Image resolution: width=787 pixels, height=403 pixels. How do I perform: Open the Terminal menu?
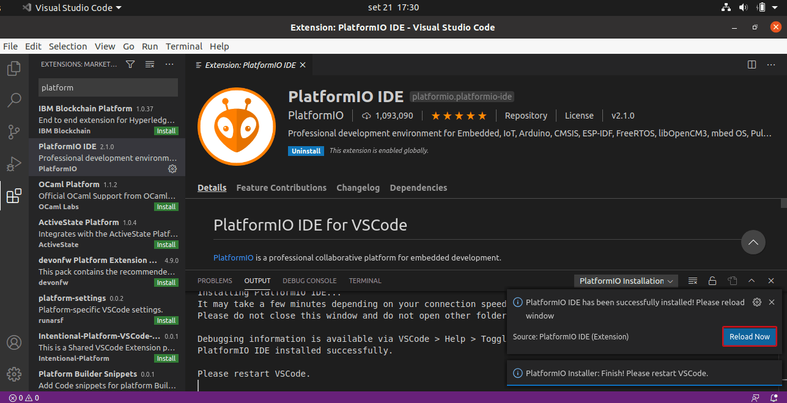click(x=183, y=46)
